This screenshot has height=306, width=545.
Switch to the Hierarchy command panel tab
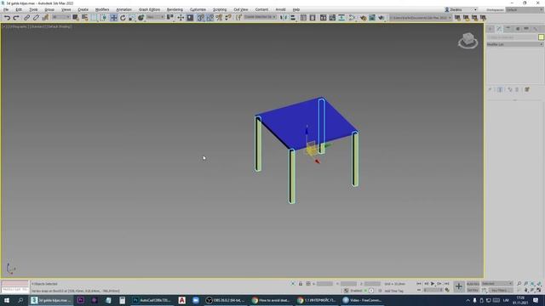pos(508,28)
